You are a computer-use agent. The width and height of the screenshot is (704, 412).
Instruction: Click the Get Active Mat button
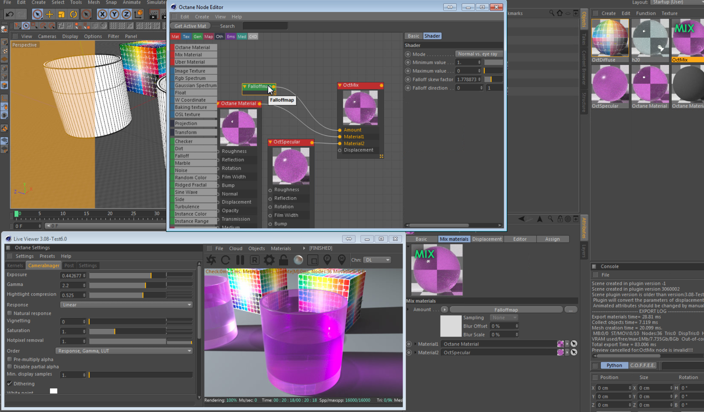click(x=190, y=26)
